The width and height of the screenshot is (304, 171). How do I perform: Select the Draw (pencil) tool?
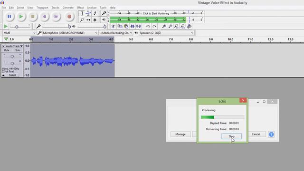click(95, 13)
